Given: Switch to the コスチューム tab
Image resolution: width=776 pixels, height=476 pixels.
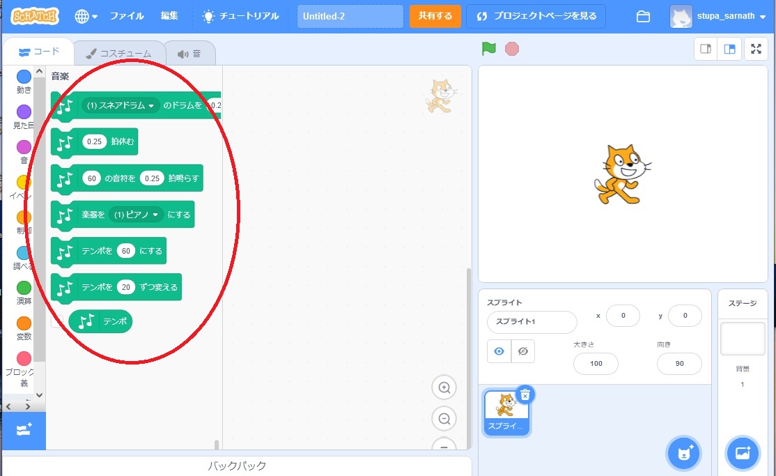Looking at the screenshot, I should click(119, 54).
